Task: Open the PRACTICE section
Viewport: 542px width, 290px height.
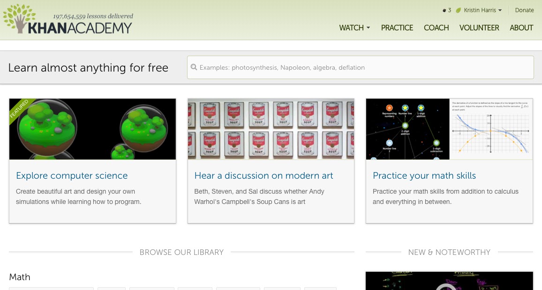Action: [x=397, y=28]
